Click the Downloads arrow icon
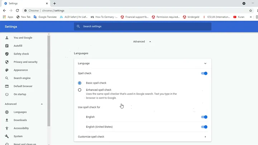This screenshot has width=258, height=145. coord(7,120)
